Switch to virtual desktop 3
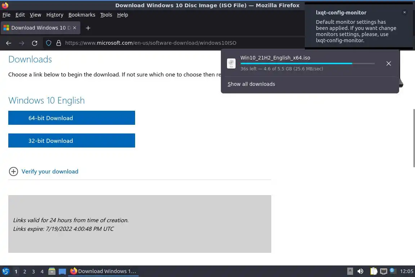Screen dimensions: 415x277 point(34,272)
